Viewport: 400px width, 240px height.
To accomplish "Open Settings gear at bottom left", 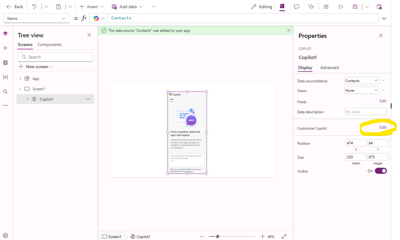I will tap(5, 235).
